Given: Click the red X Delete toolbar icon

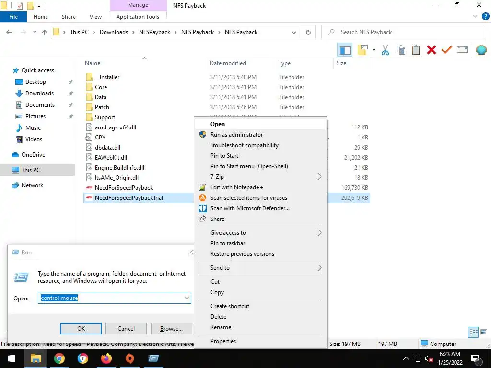Looking at the screenshot, I should coord(432,50).
